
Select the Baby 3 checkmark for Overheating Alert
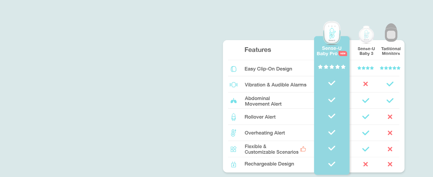coord(366,133)
